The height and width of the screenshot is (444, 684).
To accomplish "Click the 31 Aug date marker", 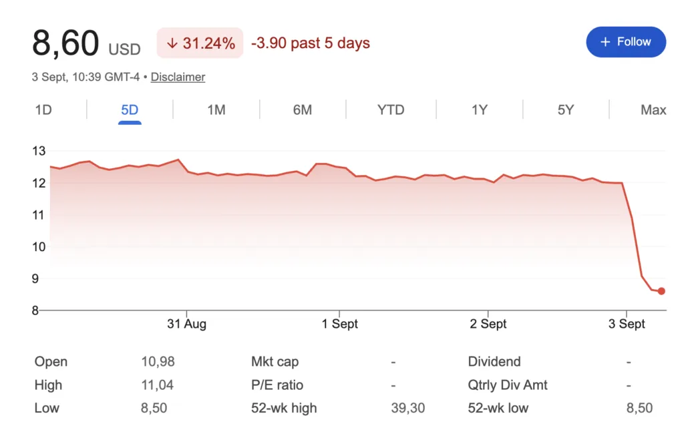I will click(187, 324).
